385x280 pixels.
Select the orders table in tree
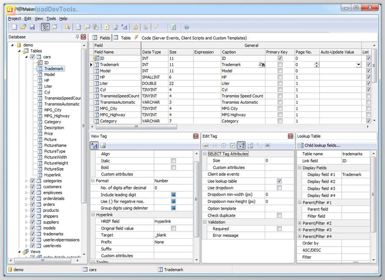click(49, 204)
